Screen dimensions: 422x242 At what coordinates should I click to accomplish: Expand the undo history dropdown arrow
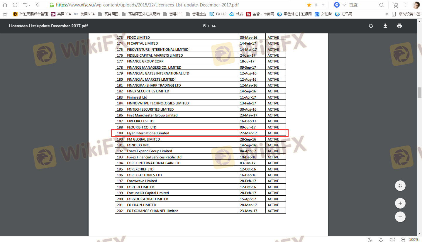[x=30, y=5]
